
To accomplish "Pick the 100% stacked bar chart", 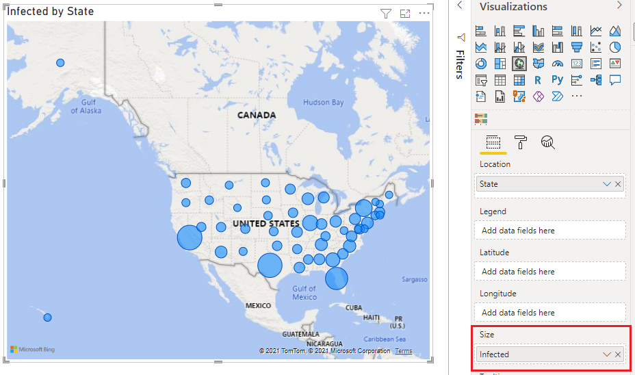I will pyautogui.click(x=557, y=31).
